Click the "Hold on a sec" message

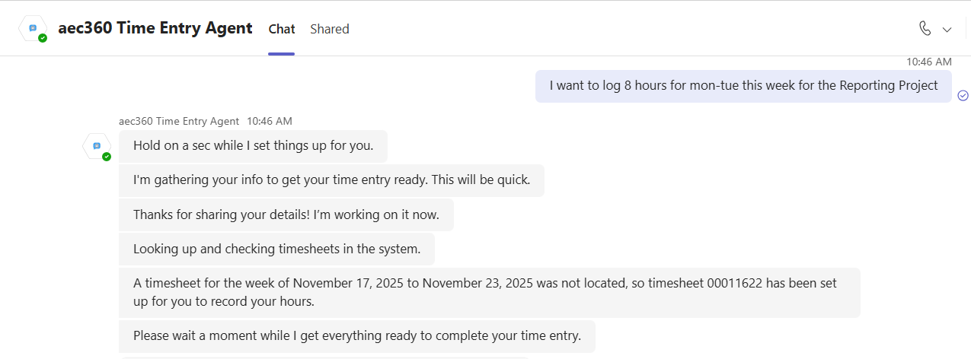[253, 146]
